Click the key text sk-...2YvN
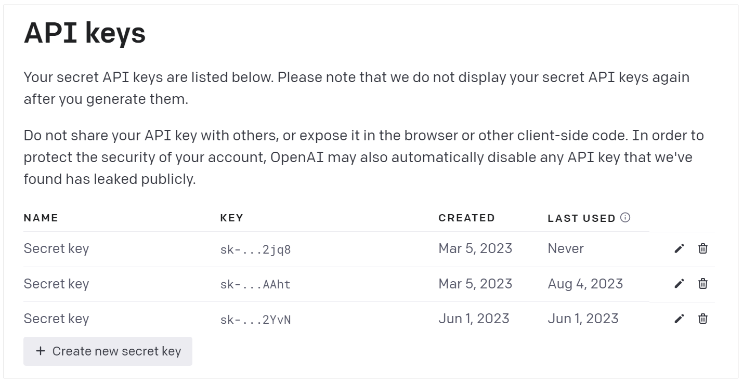The width and height of the screenshot is (743, 383). pyautogui.click(x=255, y=320)
